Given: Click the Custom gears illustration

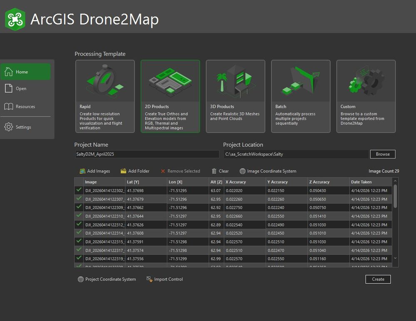Looking at the screenshot, I should [x=366, y=81].
